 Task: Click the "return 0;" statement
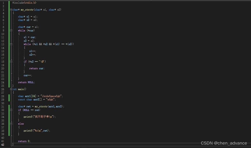pyautogui.click(x=24, y=141)
